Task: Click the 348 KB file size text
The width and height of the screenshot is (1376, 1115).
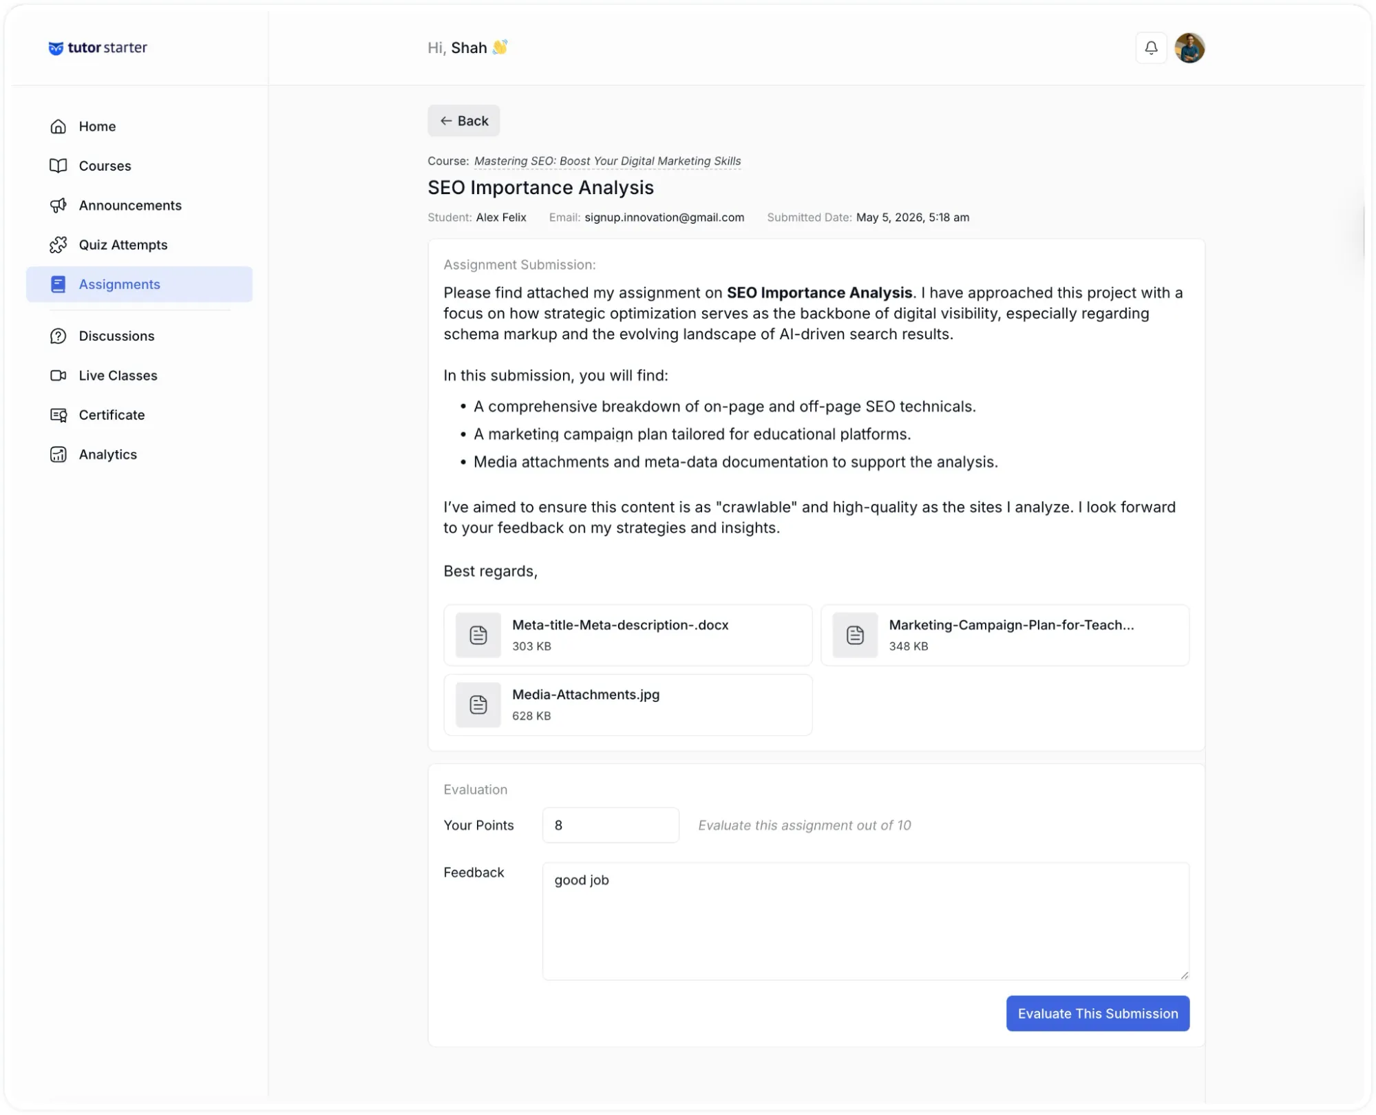Action: coord(908,646)
